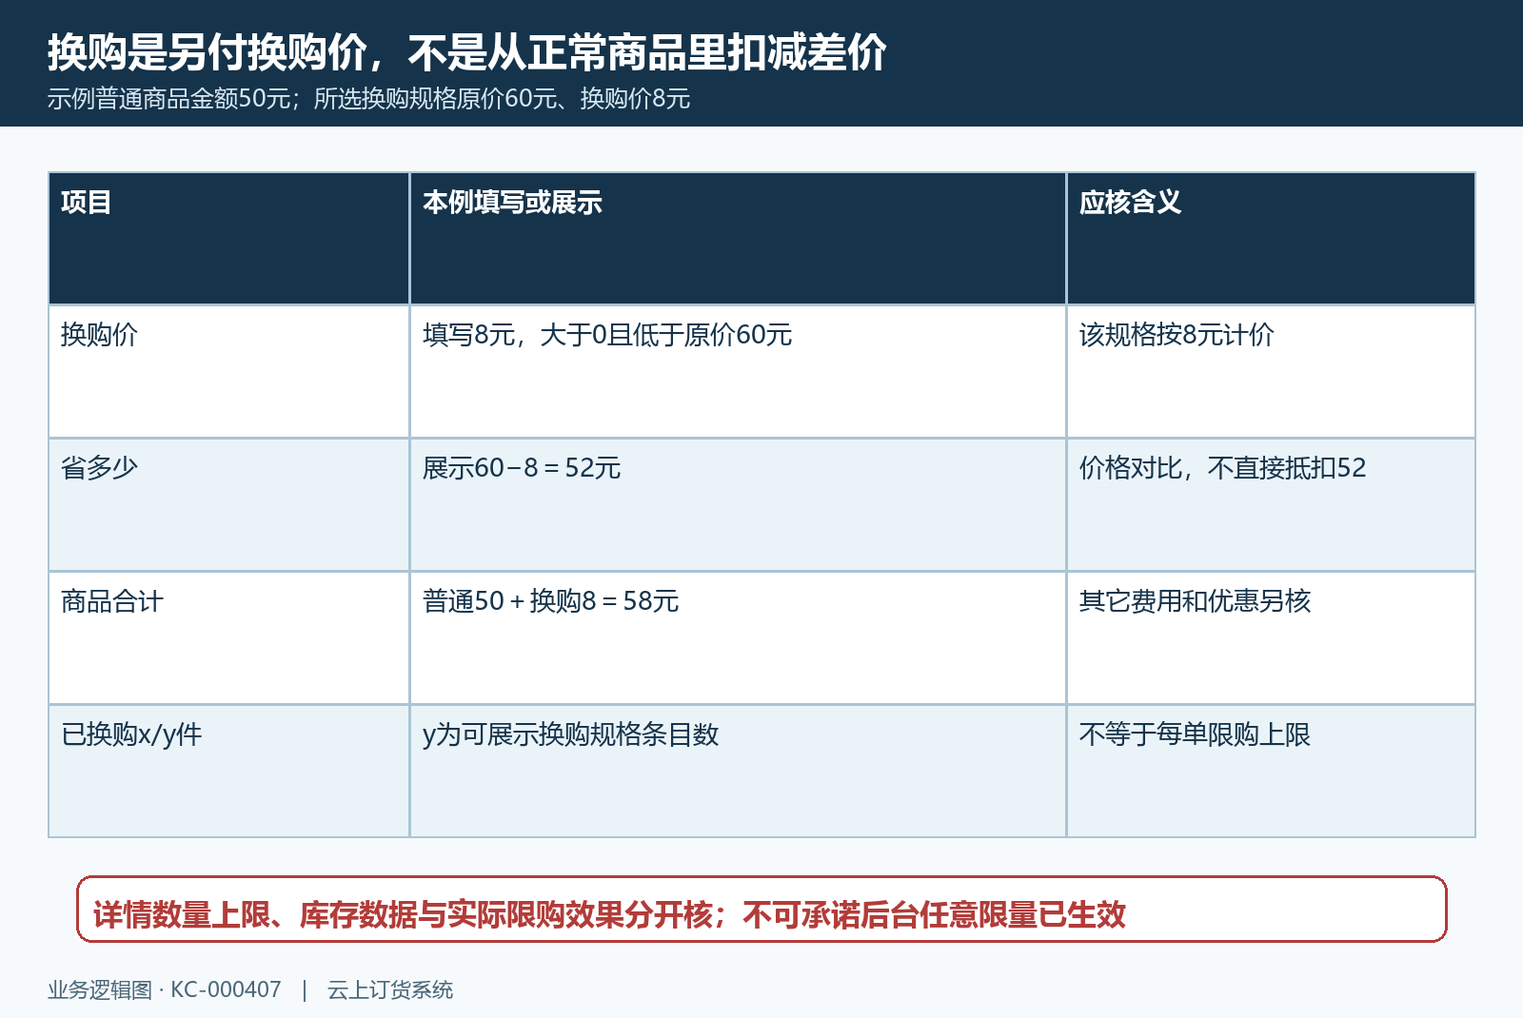
Task: Click cell '填写8元，大于0且低于原价60元'
Action: [738, 372]
